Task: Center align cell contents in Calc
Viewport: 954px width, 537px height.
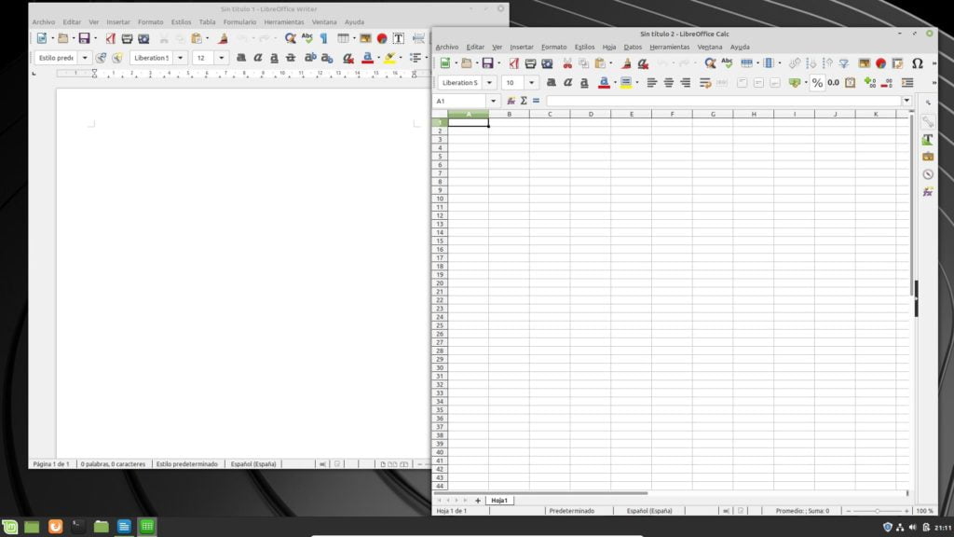Action: (x=669, y=83)
